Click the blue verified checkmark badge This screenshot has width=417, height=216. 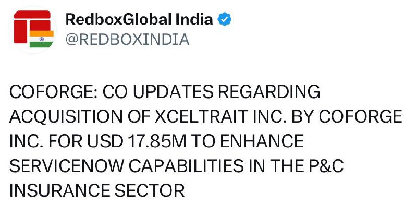coord(225,19)
